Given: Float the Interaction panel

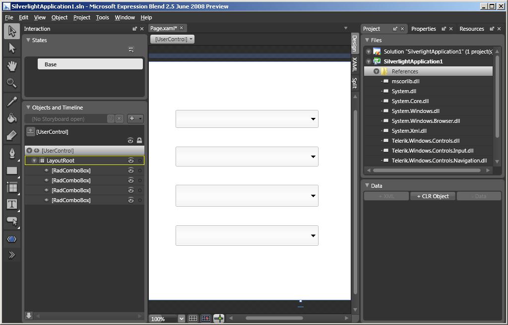Looking at the screenshot, I should [x=135, y=29].
